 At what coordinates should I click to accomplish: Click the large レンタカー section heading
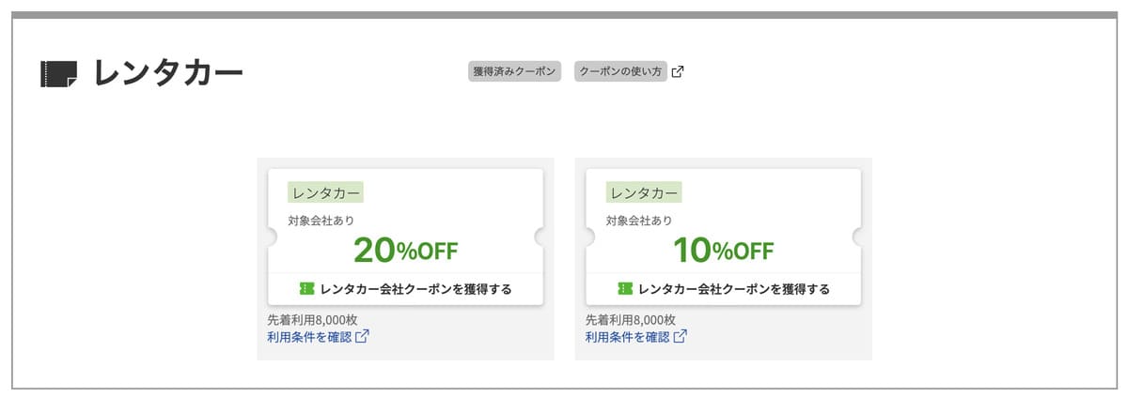167,72
